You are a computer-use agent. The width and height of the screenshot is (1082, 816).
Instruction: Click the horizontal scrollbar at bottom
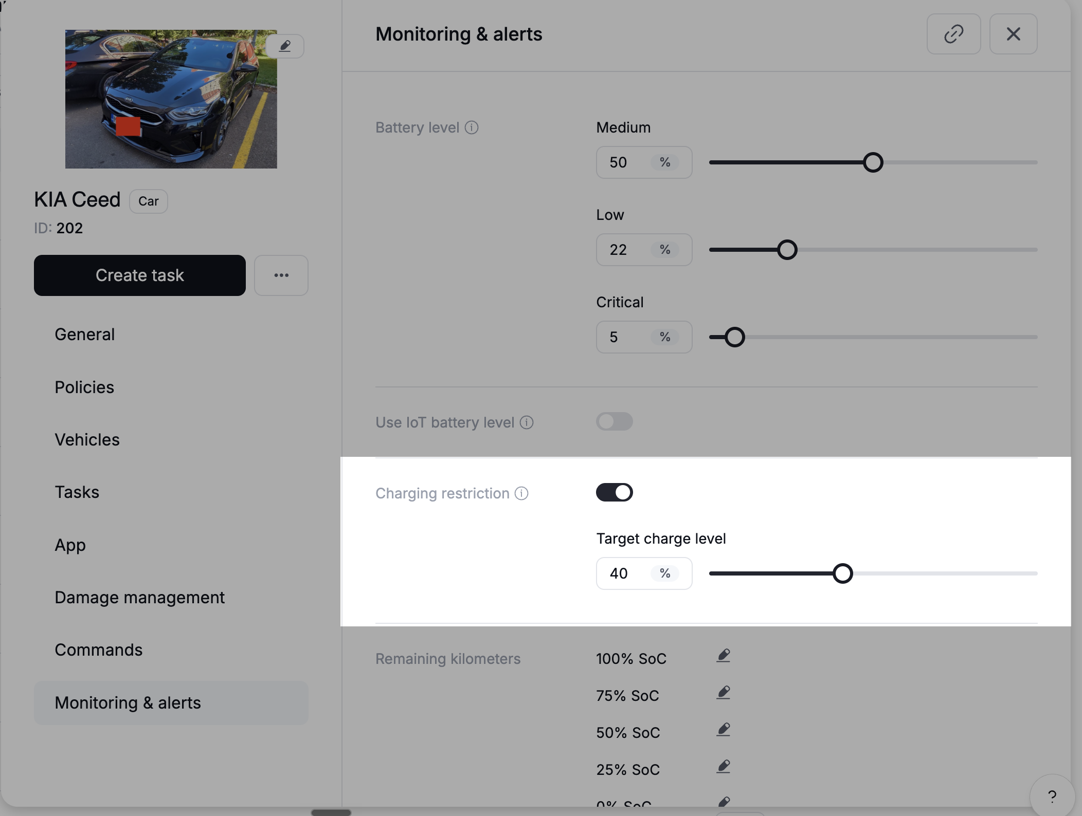coord(331,812)
